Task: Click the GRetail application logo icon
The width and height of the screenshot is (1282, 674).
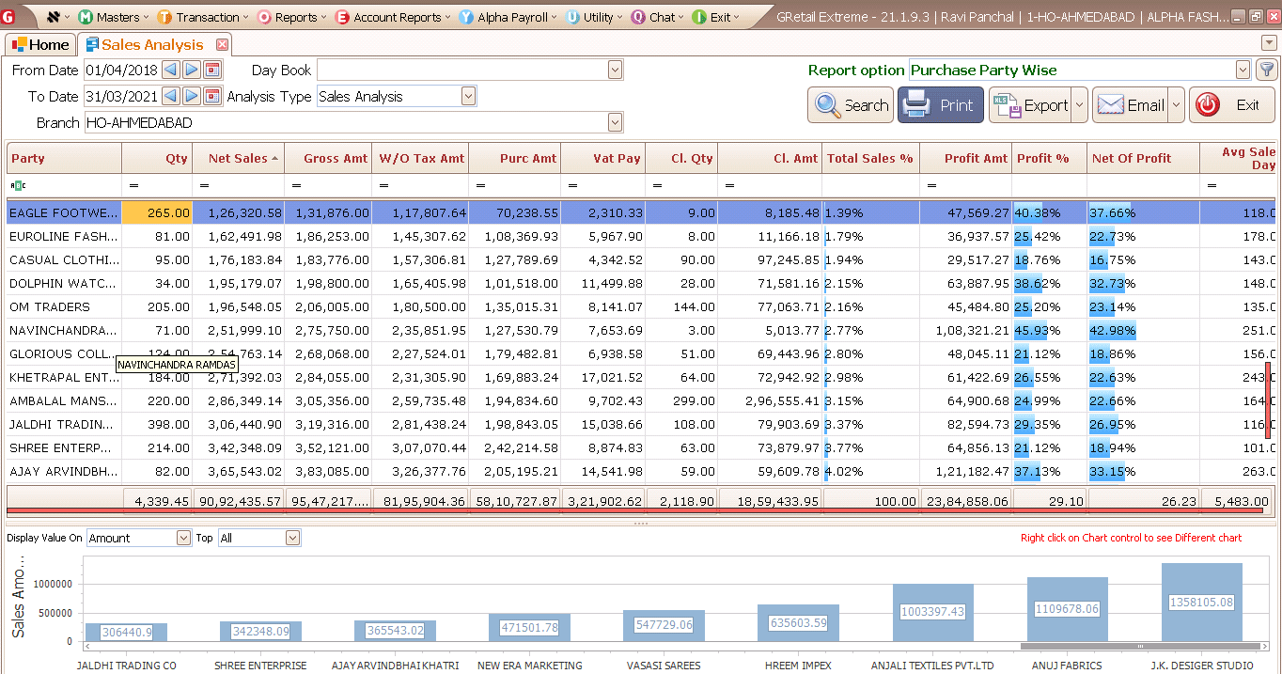Action: click(9, 17)
